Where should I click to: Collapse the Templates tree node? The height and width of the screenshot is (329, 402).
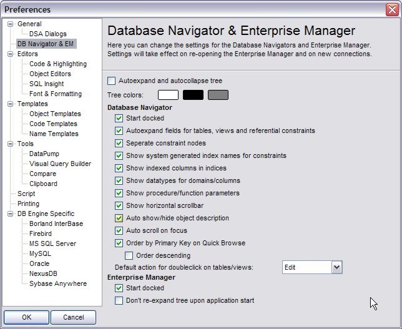[x=10, y=104]
